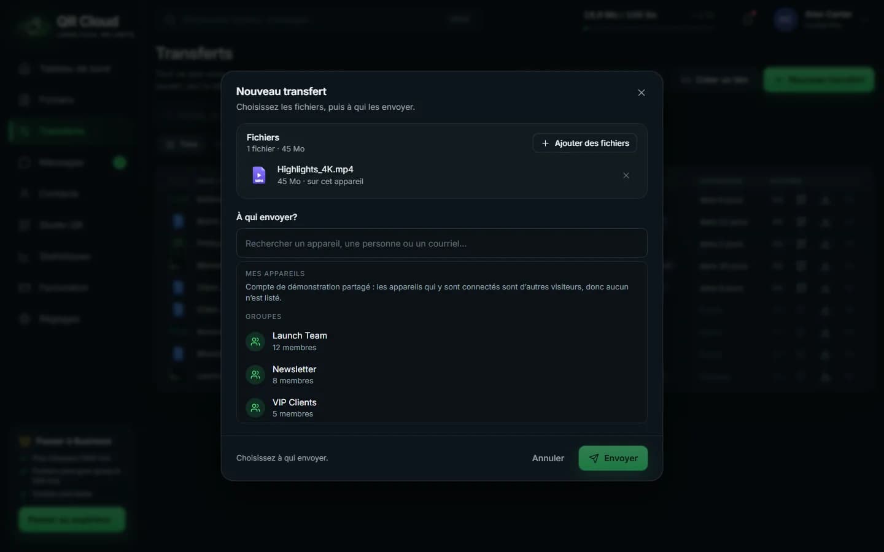Click the '5 membres' label
This screenshot has width=884, height=552.
(293, 414)
